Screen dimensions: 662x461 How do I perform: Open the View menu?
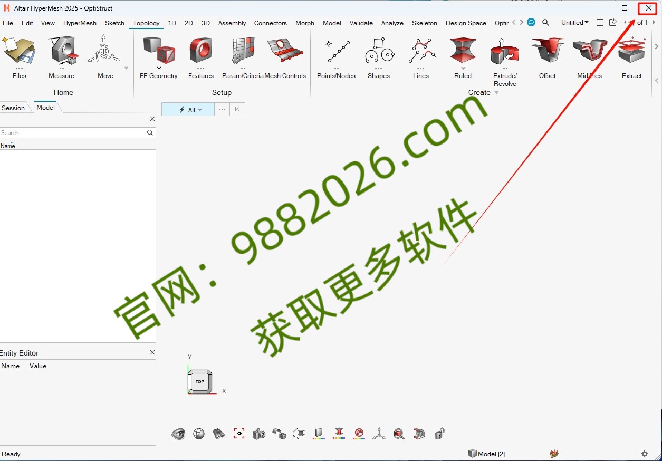(x=48, y=23)
